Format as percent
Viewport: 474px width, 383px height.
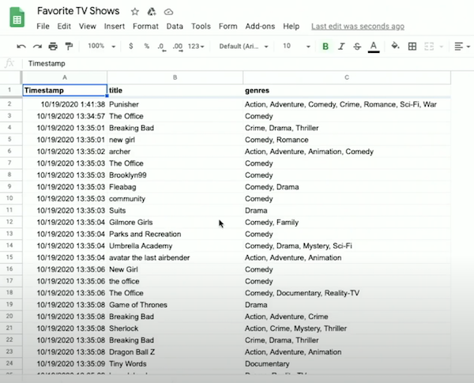(x=147, y=46)
